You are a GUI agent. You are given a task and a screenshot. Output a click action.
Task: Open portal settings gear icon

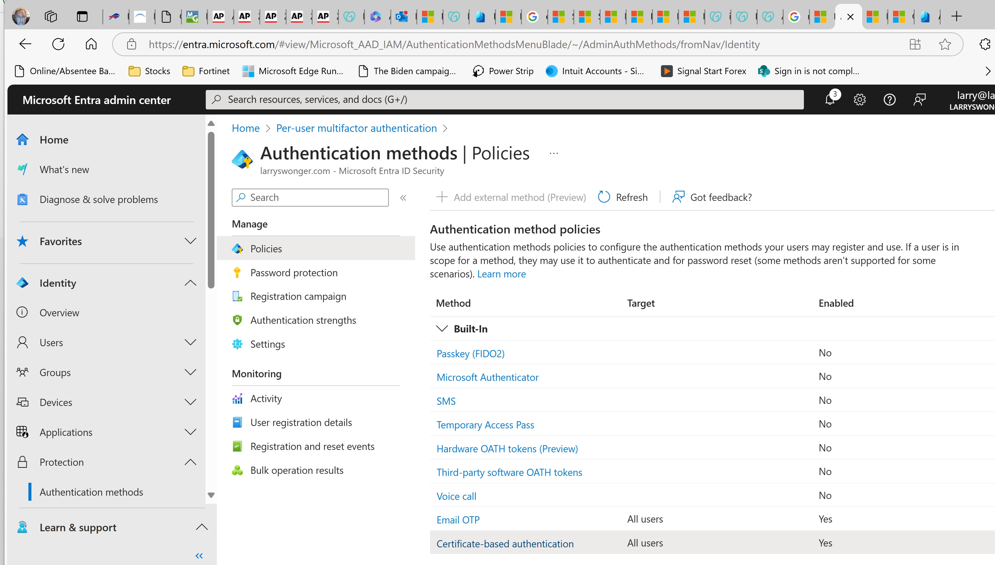click(x=860, y=100)
